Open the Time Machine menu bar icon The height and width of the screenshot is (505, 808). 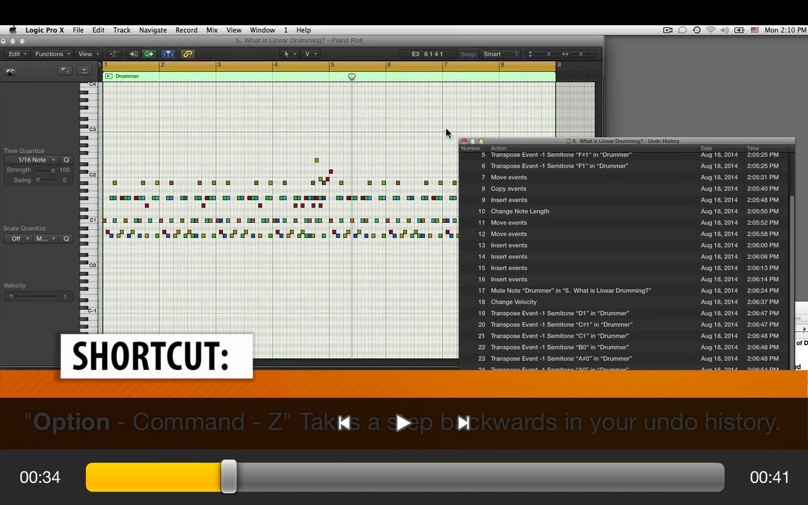pyautogui.click(x=696, y=30)
